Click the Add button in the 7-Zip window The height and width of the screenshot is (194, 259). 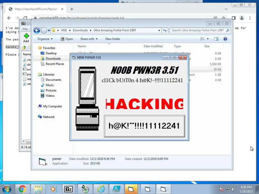pos(26,38)
